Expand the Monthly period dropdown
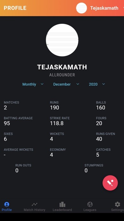 [33, 84]
